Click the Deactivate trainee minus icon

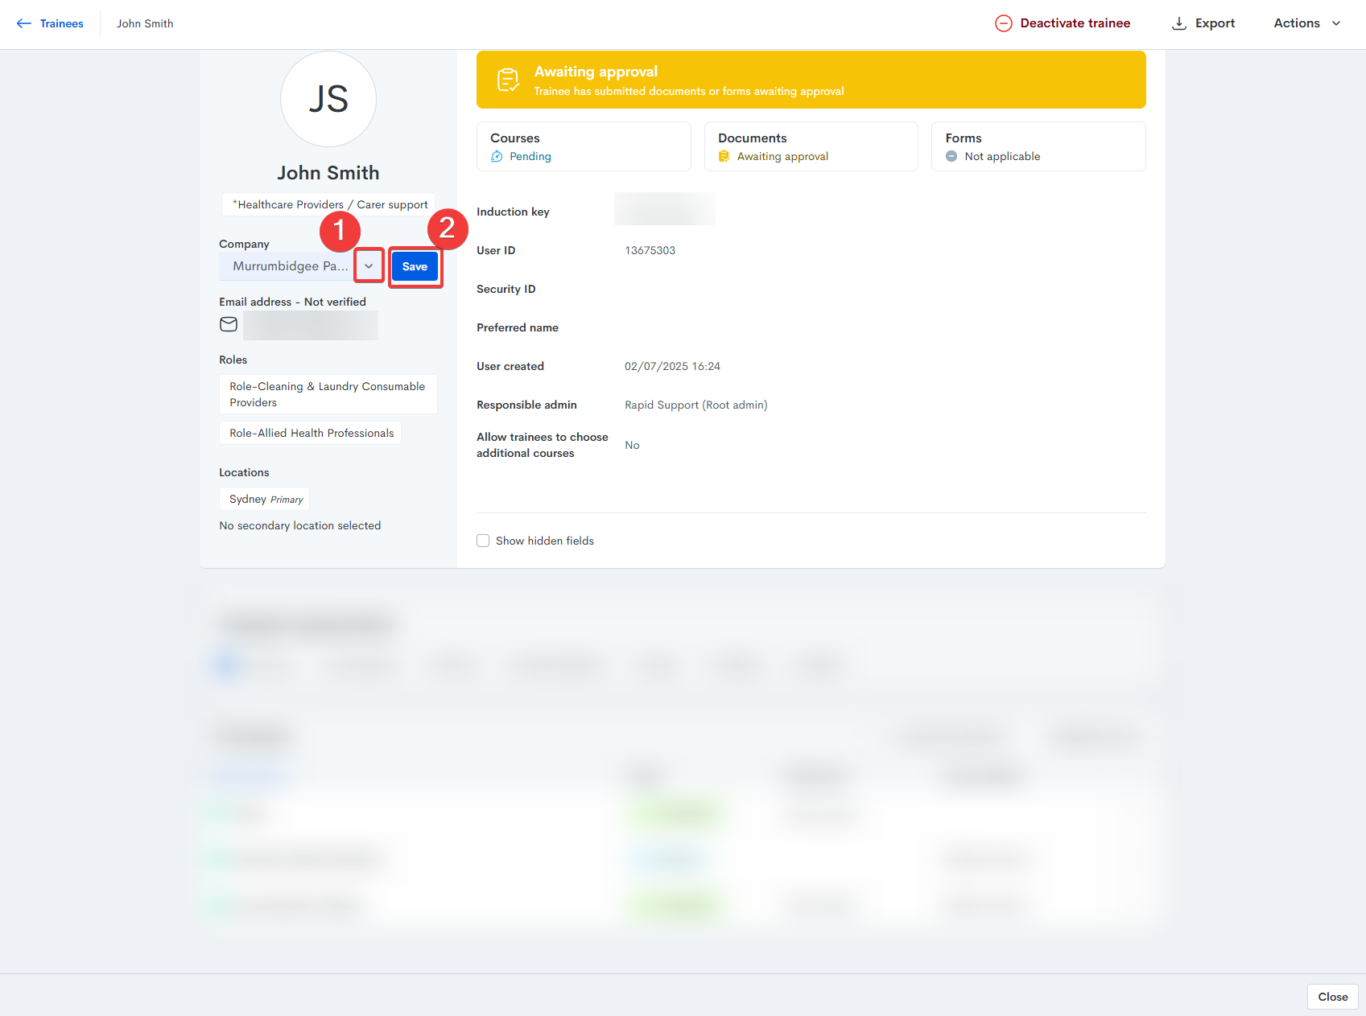(1003, 23)
